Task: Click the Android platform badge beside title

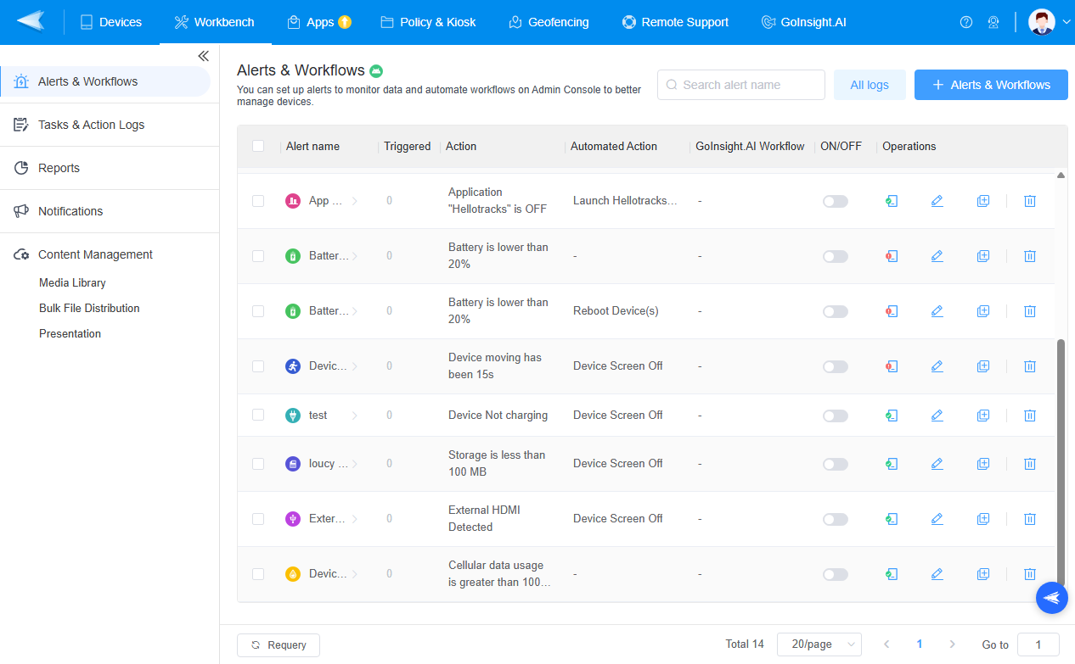Action: [x=377, y=70]
